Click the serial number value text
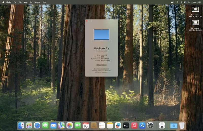This screenshot has height=131, width=203. pyautogui.click(x=105, y=59)
